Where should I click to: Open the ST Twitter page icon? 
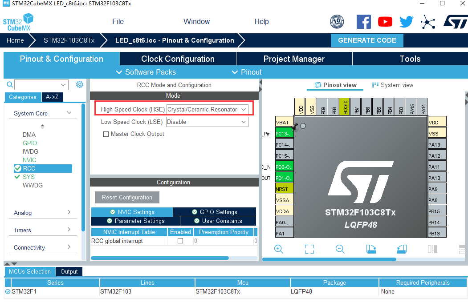point(407,22)
